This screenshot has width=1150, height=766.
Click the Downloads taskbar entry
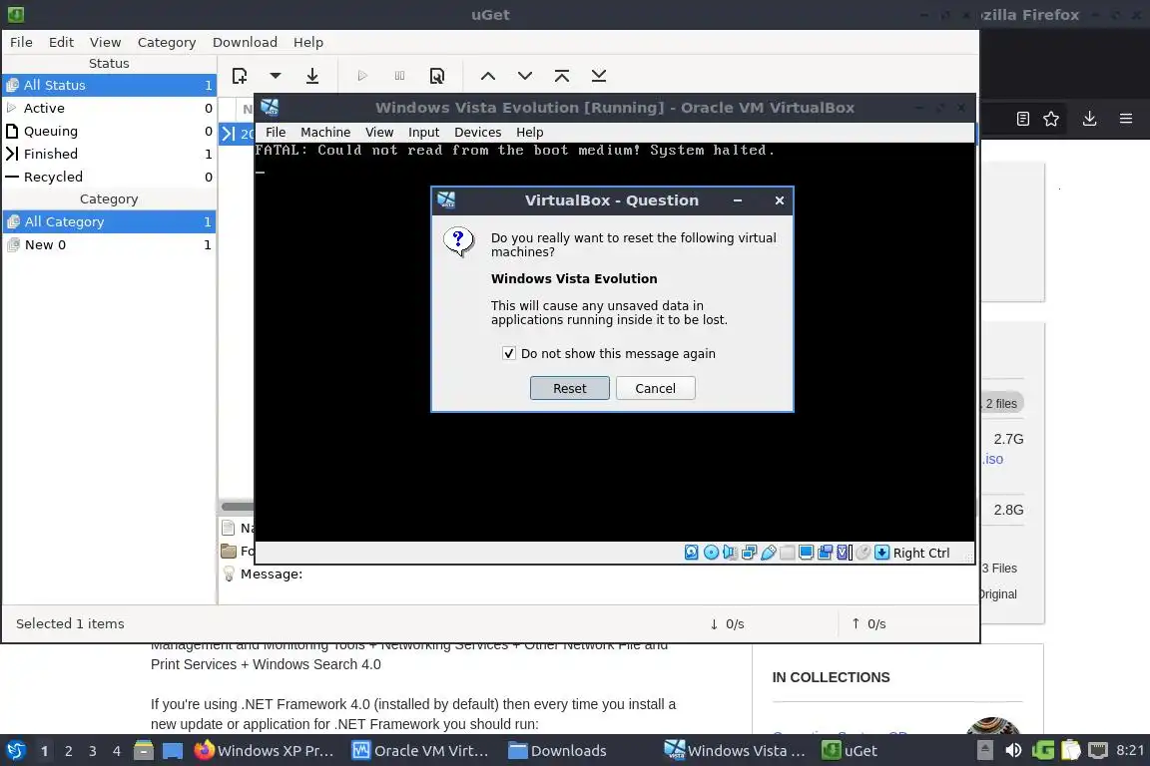coord(557,751)
